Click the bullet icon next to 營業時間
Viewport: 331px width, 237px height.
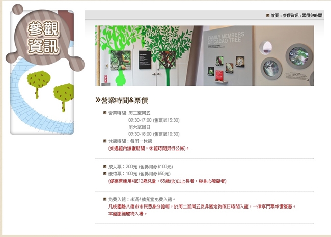[105, 113]
